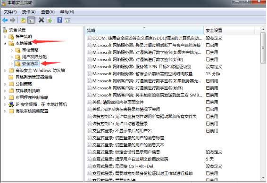267x183 pixels.
Task: Expand the 帐户策略 tree node
Action: tap(5, 37)
